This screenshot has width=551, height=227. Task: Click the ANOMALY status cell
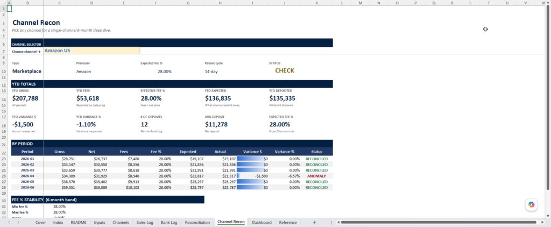tap(316, 176)
